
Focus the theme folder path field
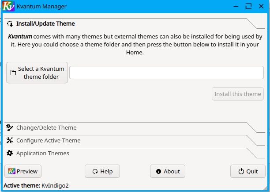pyautogui.click(x=166, y=73)
